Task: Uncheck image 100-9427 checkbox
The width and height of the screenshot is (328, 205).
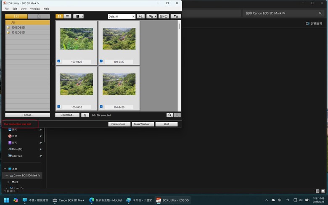Action: pyautogui.click(x=101, y=61)
